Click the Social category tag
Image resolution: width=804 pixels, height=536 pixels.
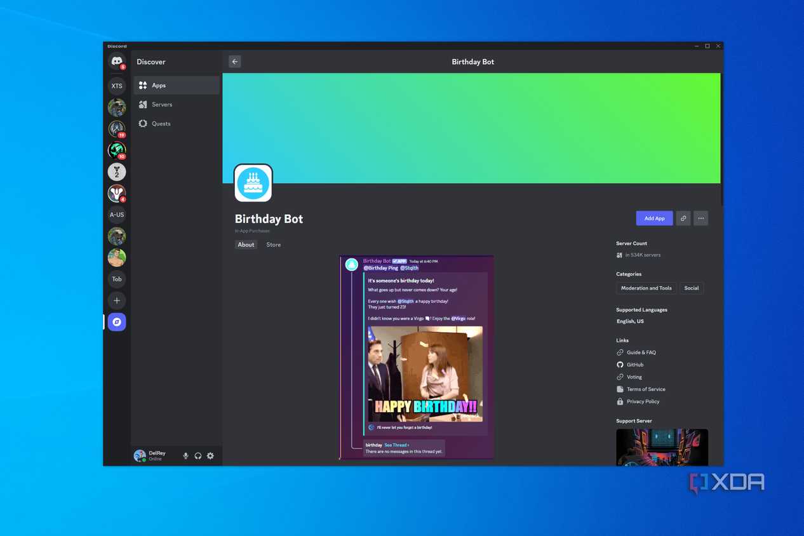pyautogui.click(x=692, y=288)
